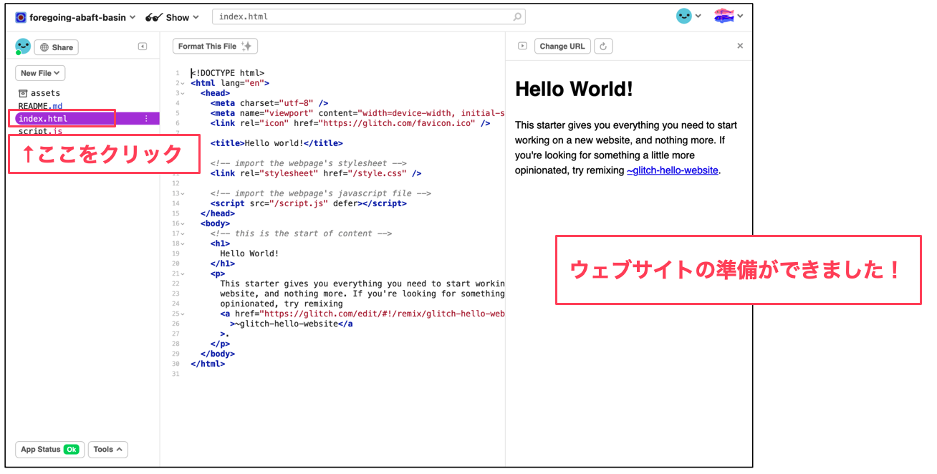Open the New File dropdown
This screenshot has width=937, height=474.
click(x=40, y=73)
